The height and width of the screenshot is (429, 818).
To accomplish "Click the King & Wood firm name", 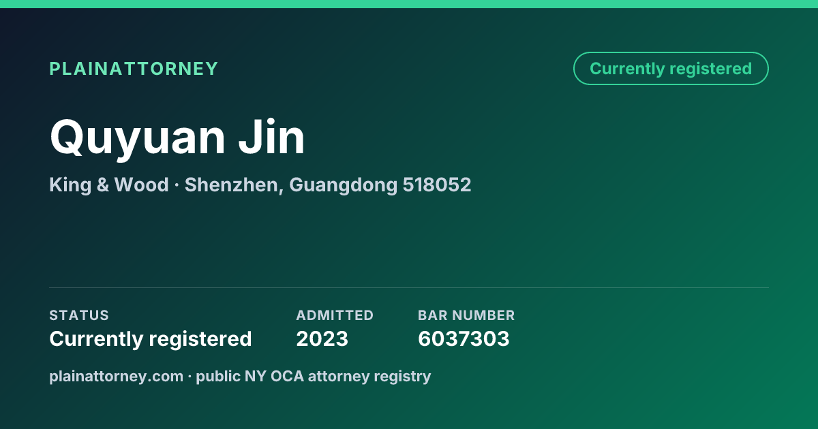I will point(109,185).
